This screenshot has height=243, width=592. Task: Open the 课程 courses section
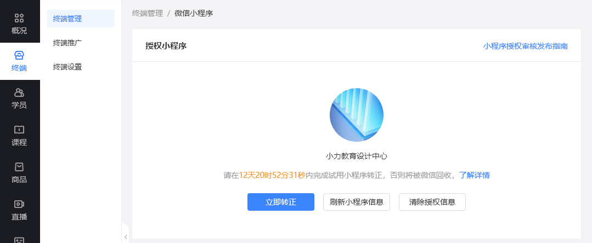click(19, 135)
